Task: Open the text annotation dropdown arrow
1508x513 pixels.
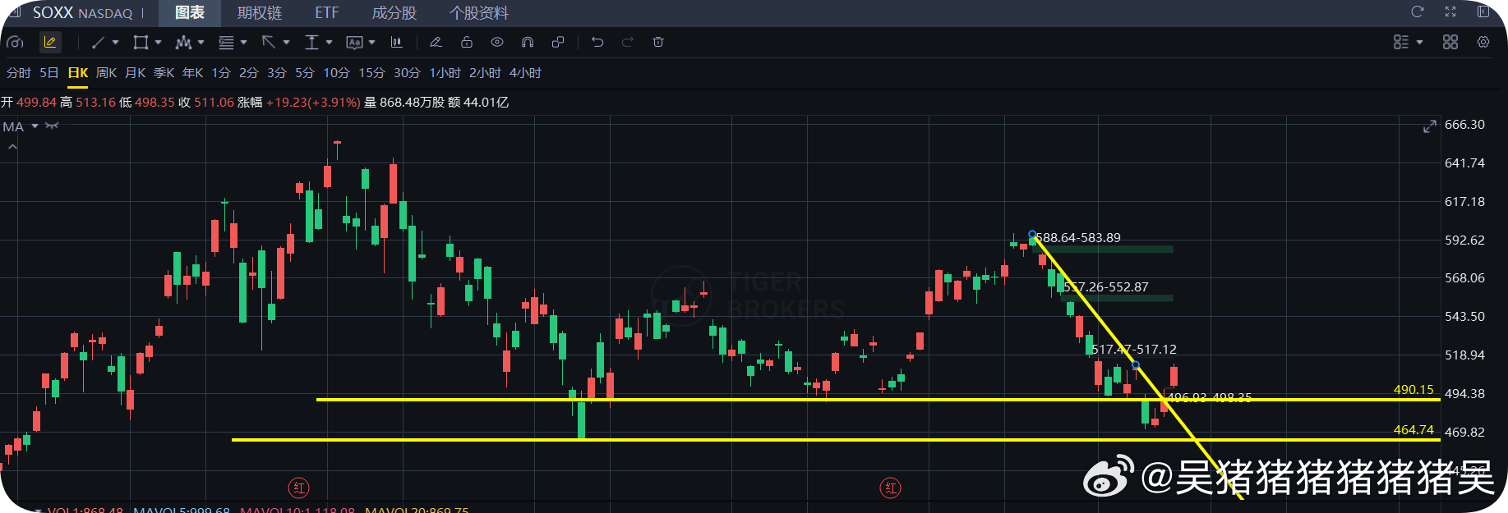Action: [x=371, y=42]
